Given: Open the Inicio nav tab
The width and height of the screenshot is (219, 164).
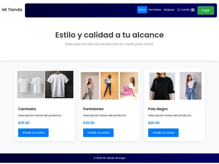Looking at the screenshot, I should [142, 10].
